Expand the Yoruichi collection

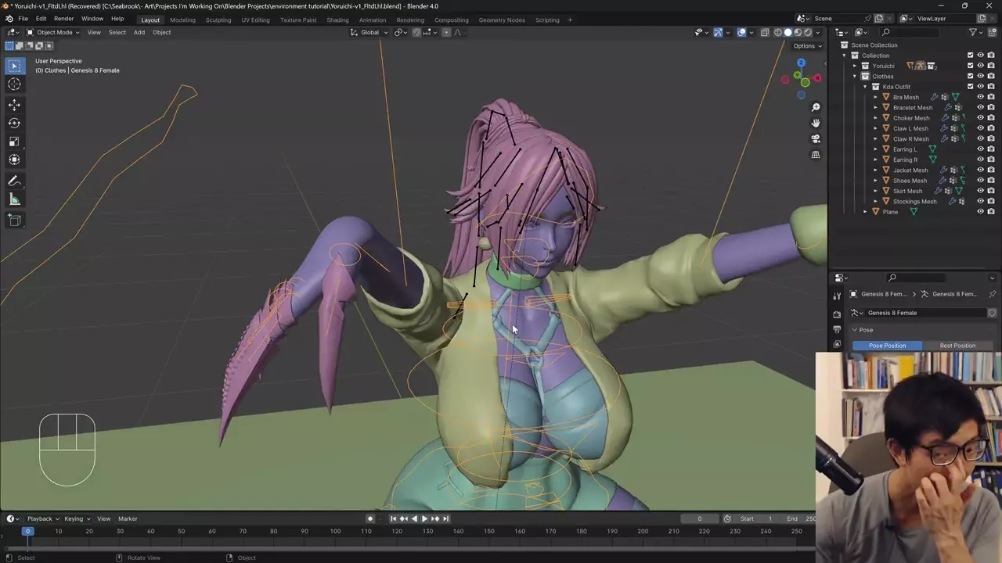[x=855, y=66]
